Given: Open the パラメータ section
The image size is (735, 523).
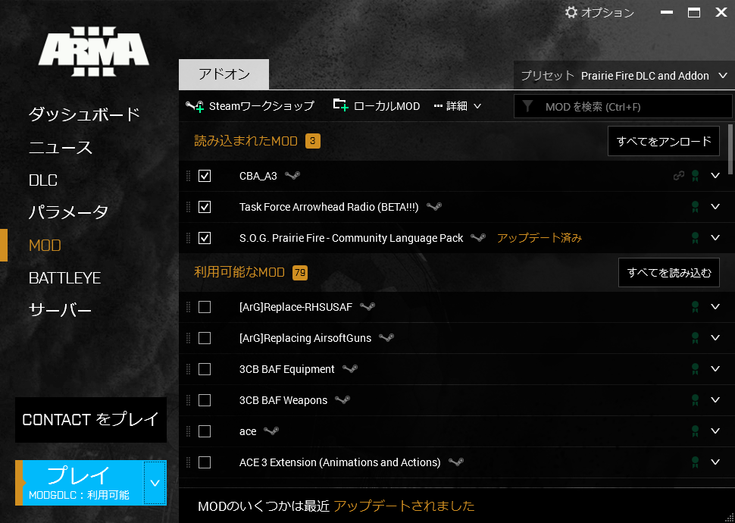Looking at the screenshot, I should [x=68, y=212].
